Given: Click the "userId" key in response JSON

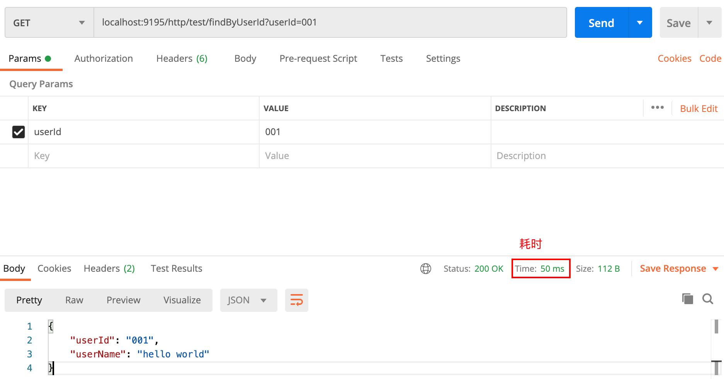Looking at the screenshot, I should [92, 340].
